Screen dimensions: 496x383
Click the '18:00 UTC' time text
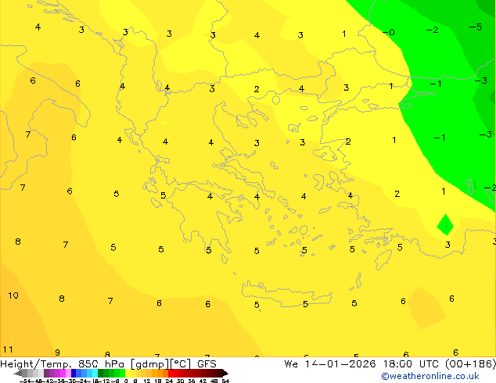point(411,363)
